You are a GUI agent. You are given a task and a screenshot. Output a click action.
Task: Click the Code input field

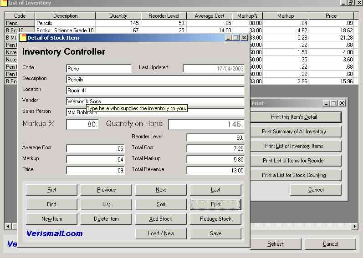(x=99, y=68)
